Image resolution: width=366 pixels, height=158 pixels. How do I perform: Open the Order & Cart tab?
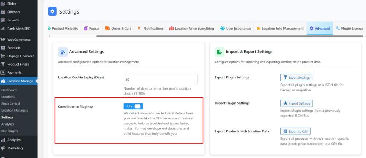pyautogui.click(x=118, y=29)
